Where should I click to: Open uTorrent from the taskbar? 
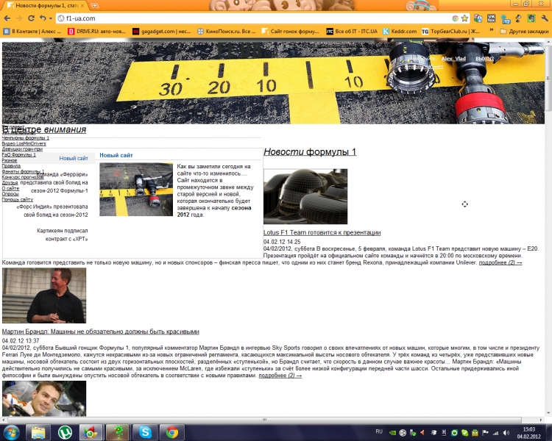(65, 433)
